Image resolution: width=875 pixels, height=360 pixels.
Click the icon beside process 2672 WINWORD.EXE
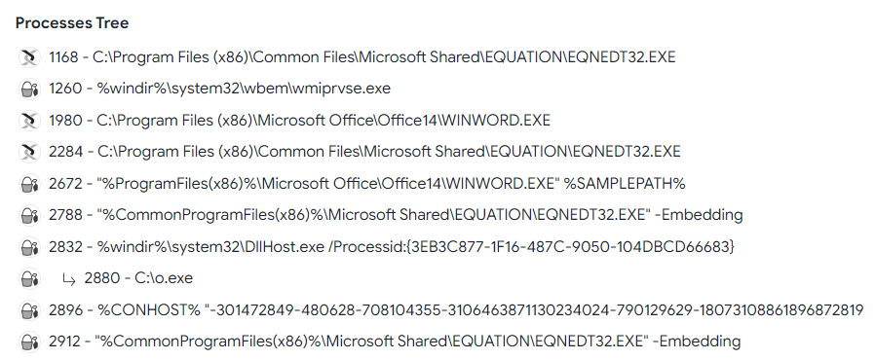28,183
